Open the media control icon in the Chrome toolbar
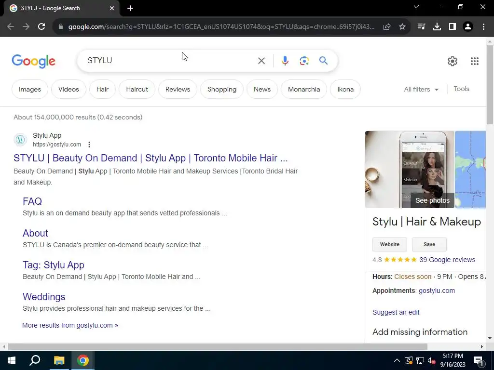This screenshot has height=370, width=494. pyautogui.click(x=422, y=27)
